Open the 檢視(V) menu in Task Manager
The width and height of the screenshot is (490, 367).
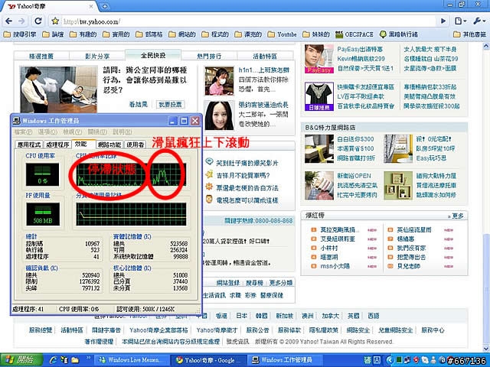pos(73,132)
